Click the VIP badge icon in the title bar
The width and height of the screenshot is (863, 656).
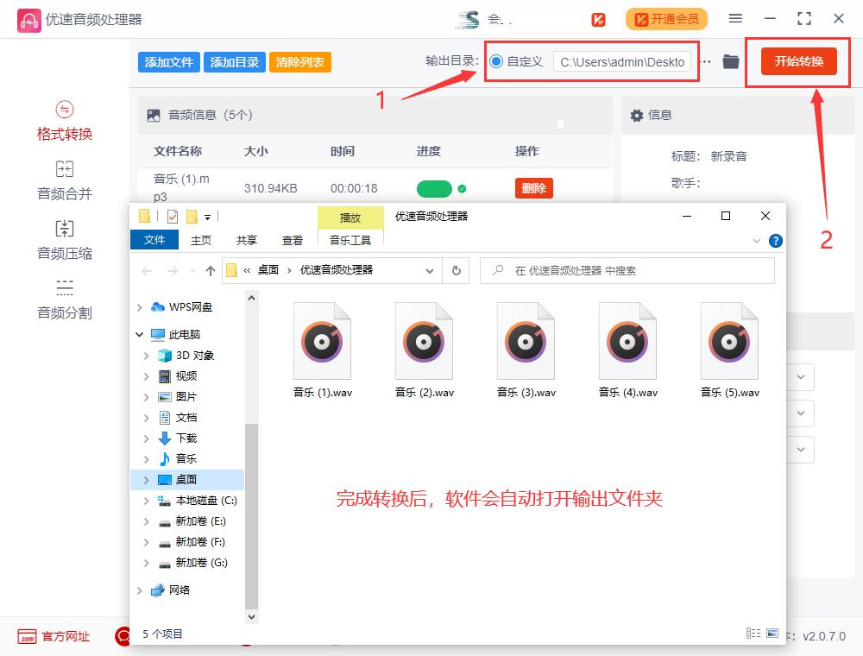[597, 18]
